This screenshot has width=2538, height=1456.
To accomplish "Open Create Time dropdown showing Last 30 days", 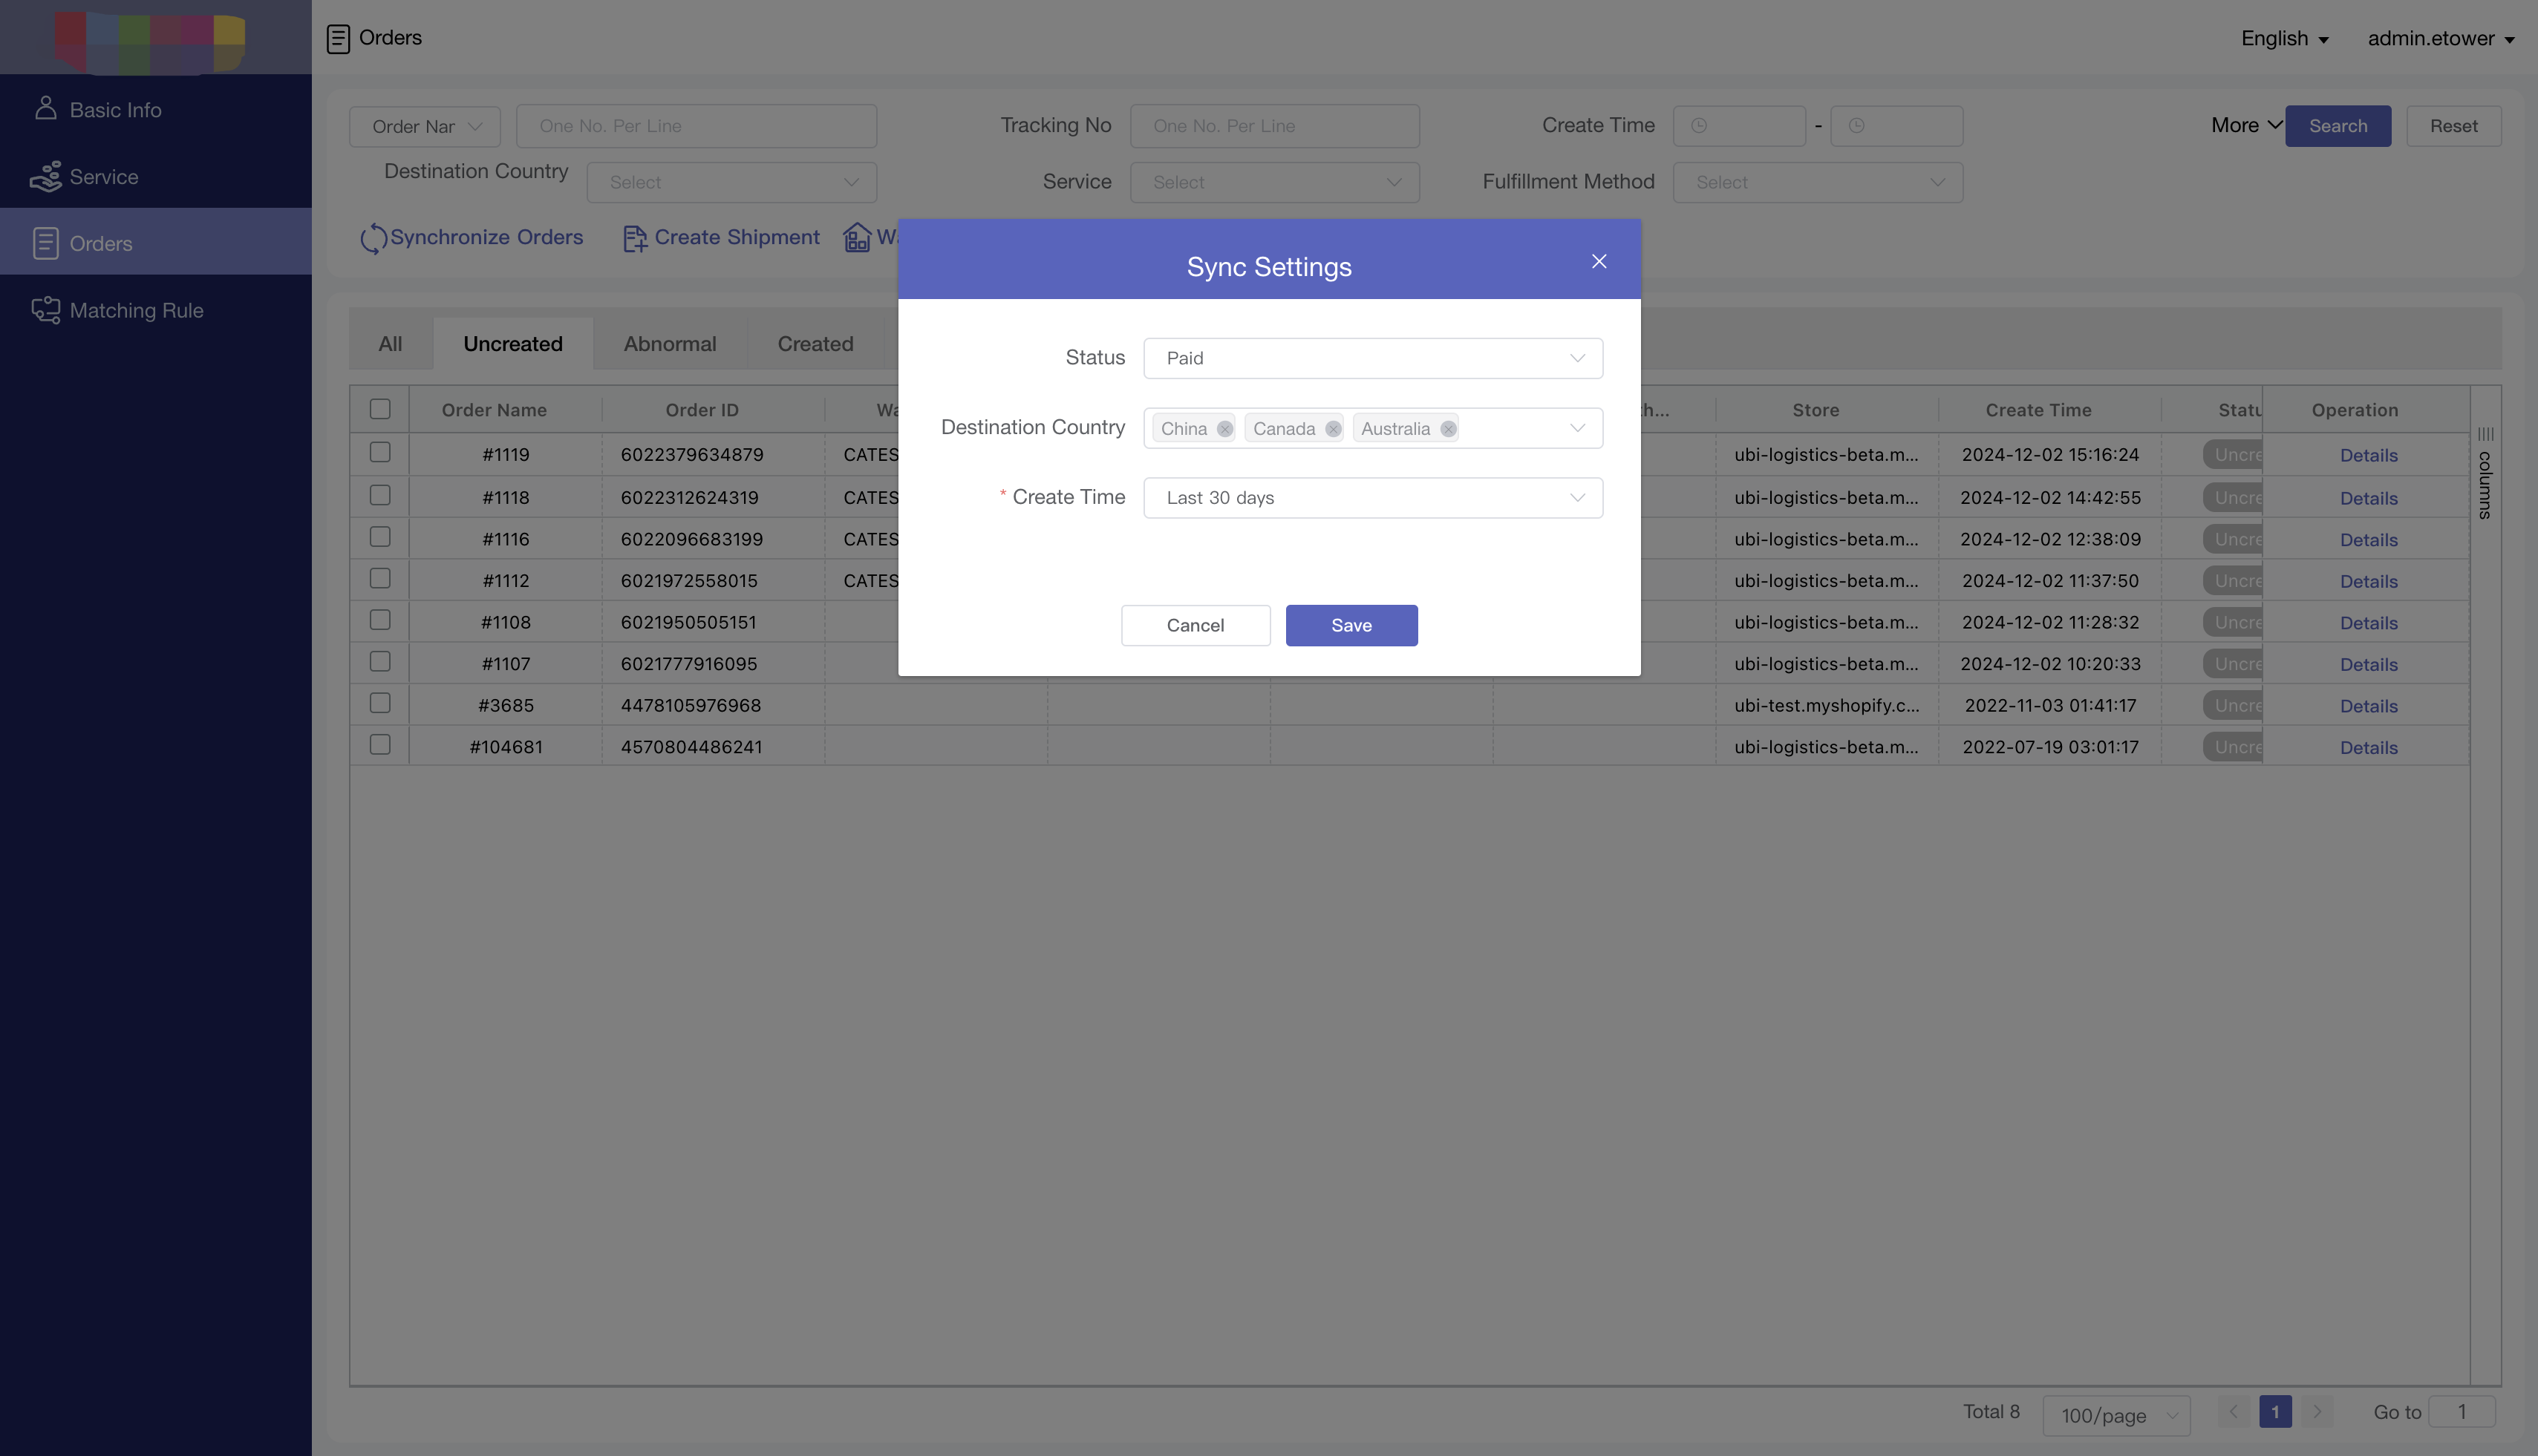I will pos(1372,498).
